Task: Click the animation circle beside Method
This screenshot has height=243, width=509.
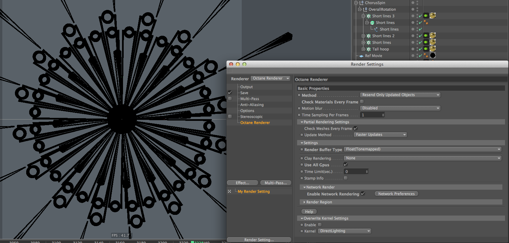Action: (x=299, y=95)
